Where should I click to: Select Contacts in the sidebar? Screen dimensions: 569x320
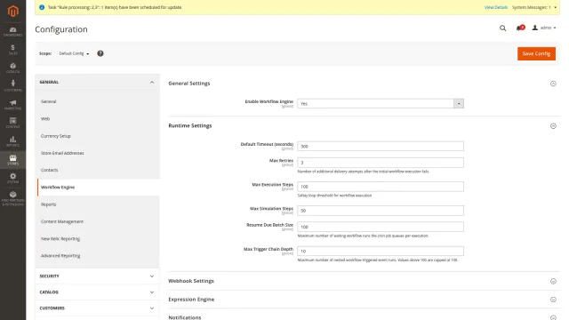click(x=50, y=170)
